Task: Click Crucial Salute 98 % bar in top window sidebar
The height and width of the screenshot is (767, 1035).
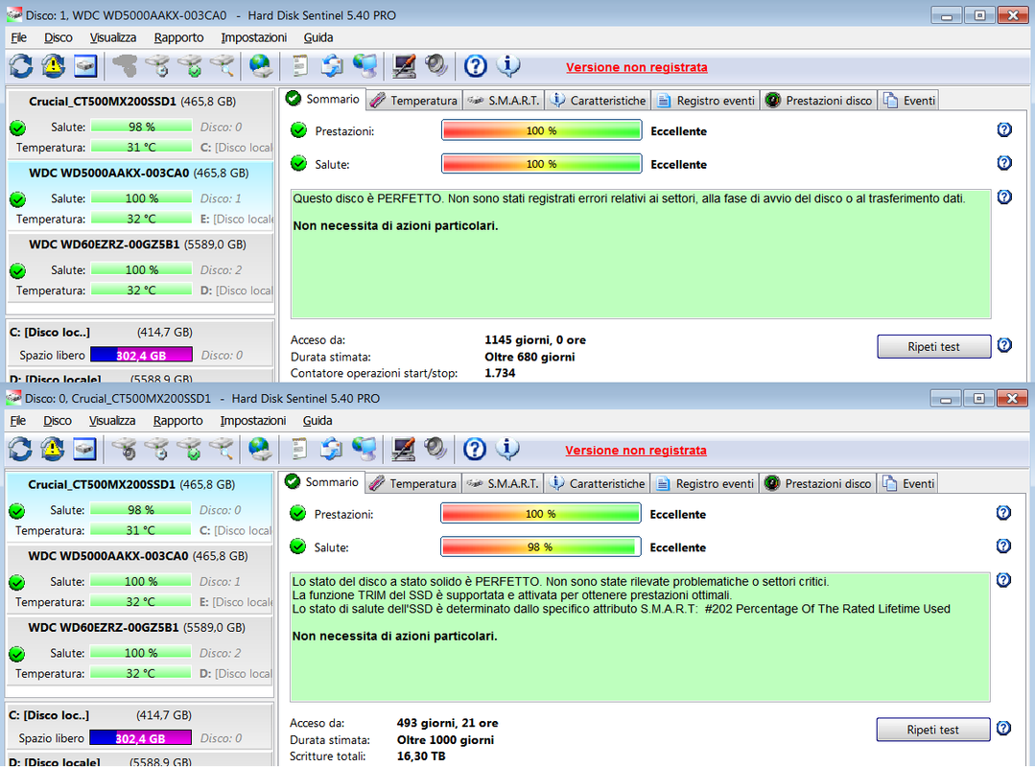Action: [x=141, y=127]
